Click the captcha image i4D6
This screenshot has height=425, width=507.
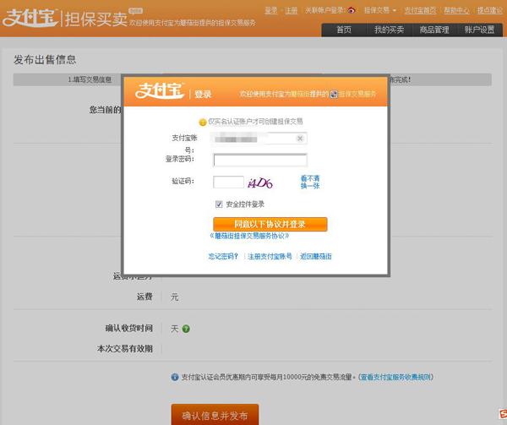pyautogui.click(x=260, y=183)
